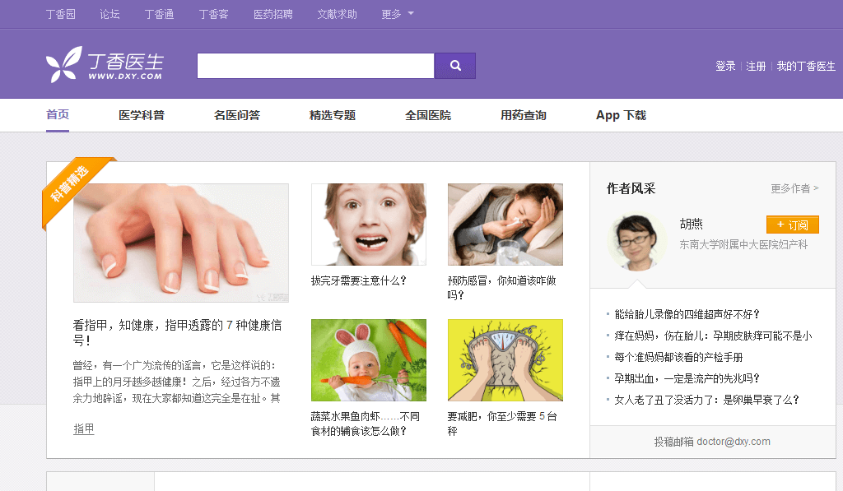
Task: Expand the 更多 dropdown in top bar
Action: [x=398, y=14]
